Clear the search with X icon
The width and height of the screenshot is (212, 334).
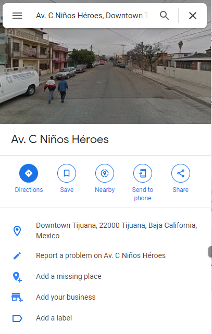[193, 16]
